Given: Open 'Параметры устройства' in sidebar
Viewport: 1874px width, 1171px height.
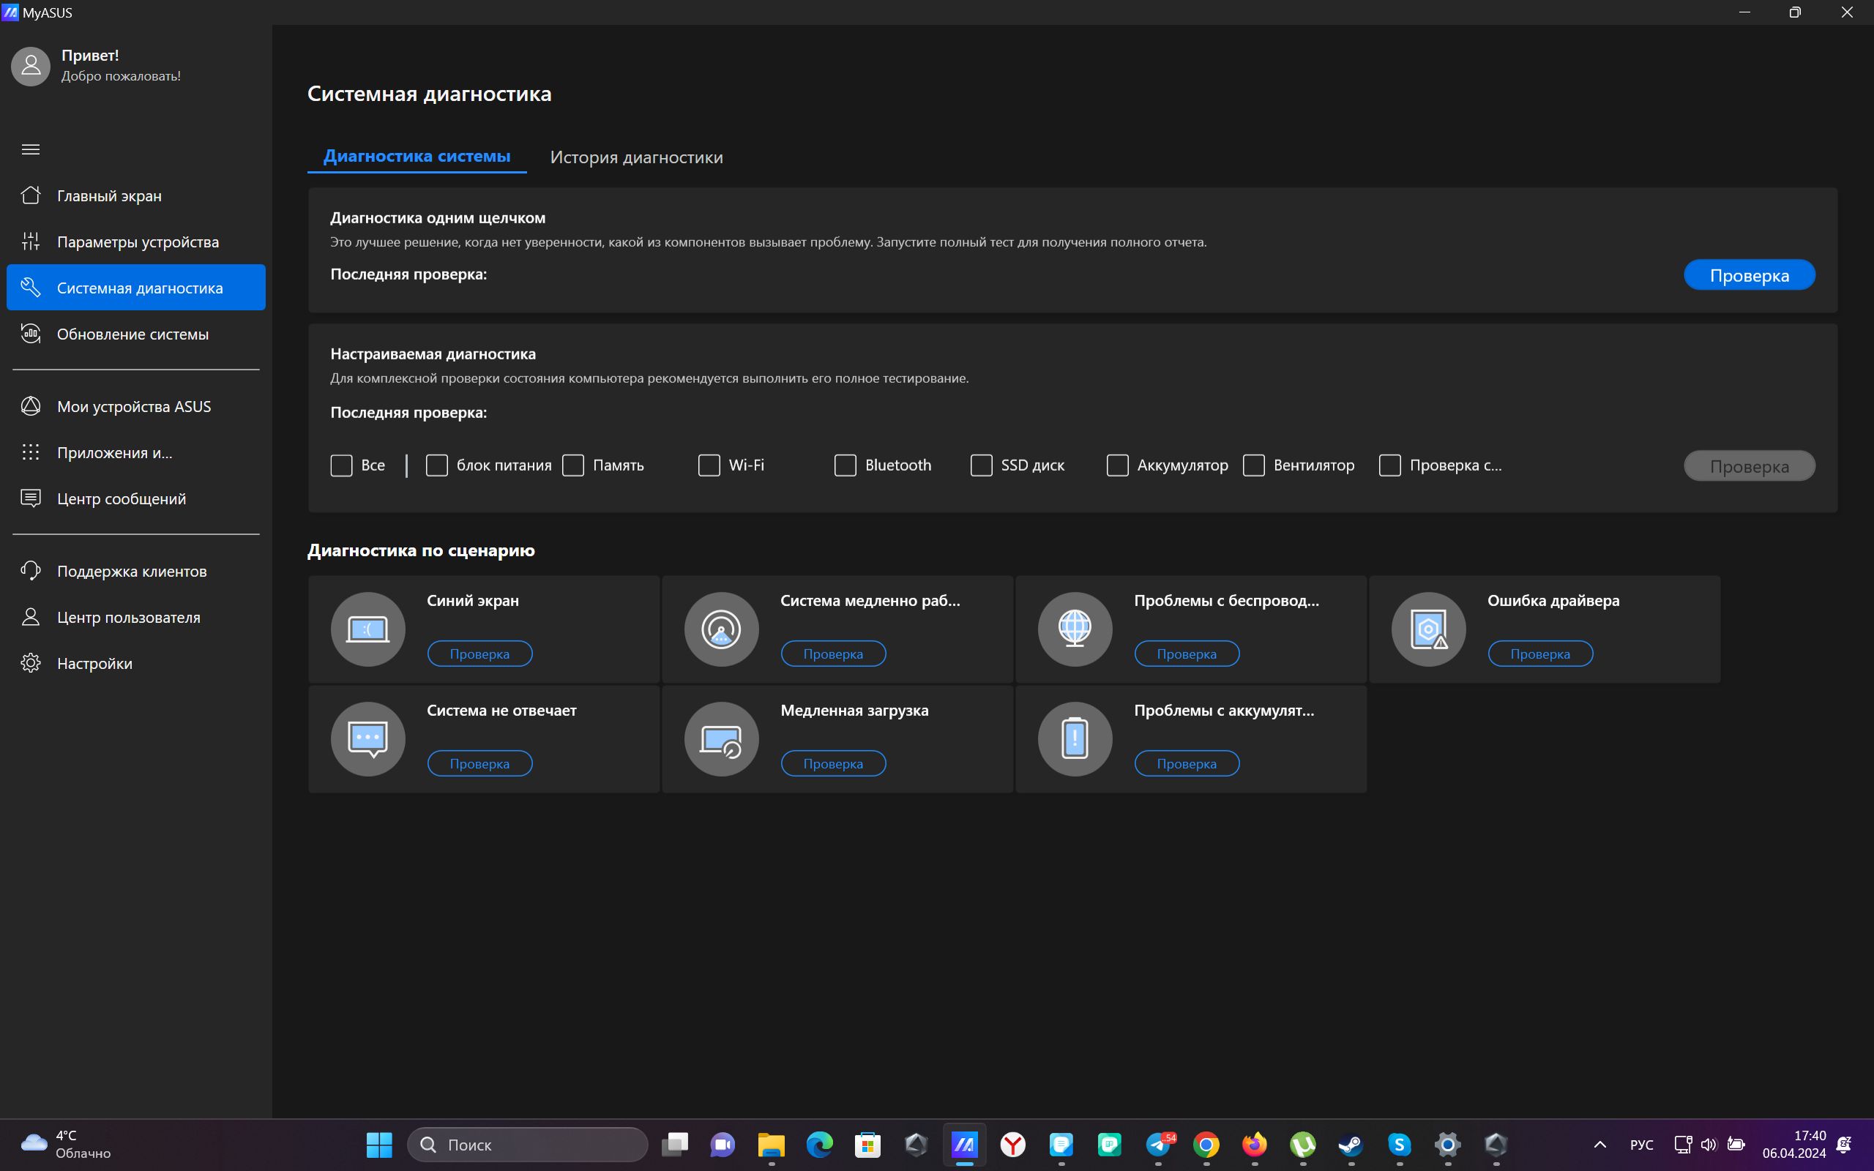Looking at the screenshot, I should [136, 242].
